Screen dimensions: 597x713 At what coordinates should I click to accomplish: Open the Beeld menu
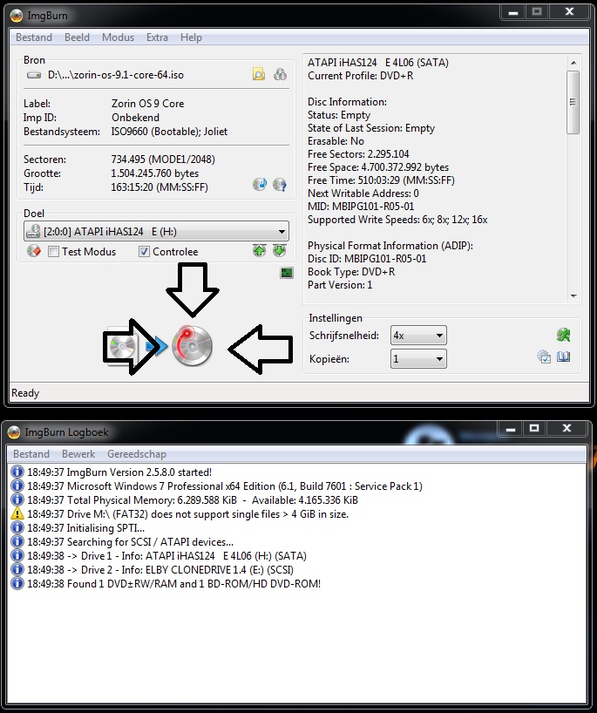tap(77, 37)
